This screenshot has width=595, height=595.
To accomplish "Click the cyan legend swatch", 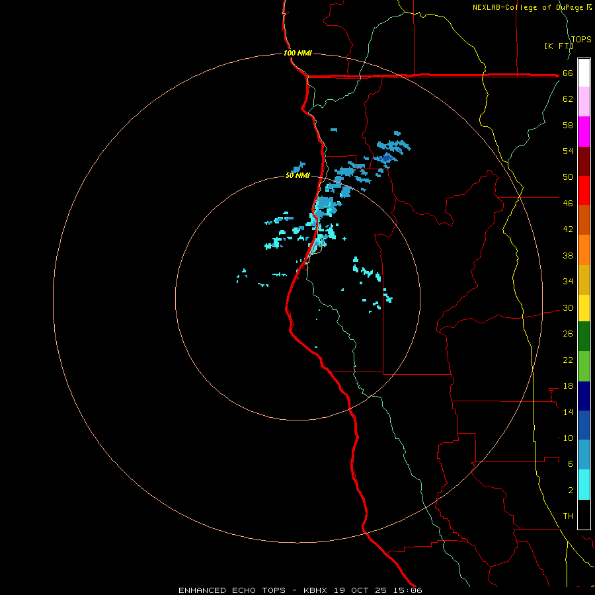I will 584,485.
